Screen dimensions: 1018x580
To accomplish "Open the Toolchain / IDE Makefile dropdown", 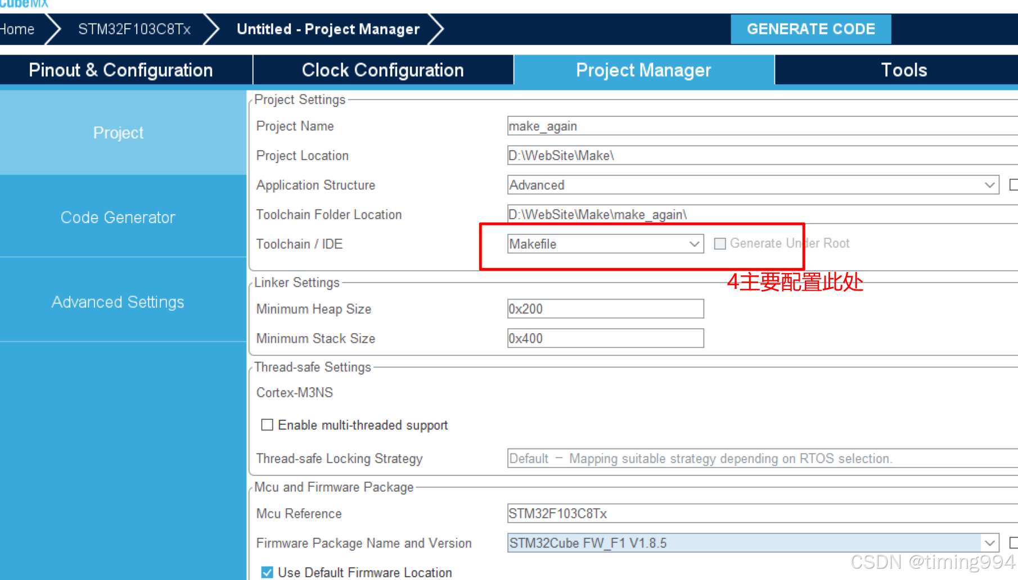I will tap(605, 244).
